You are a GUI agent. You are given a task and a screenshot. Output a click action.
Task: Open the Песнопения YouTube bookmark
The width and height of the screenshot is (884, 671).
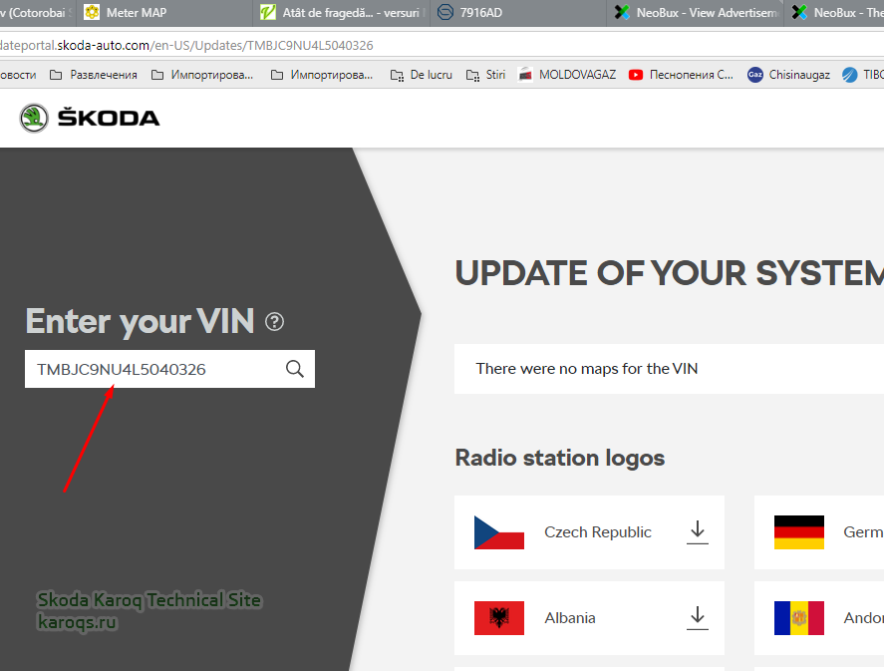click(x=681, y=75)
